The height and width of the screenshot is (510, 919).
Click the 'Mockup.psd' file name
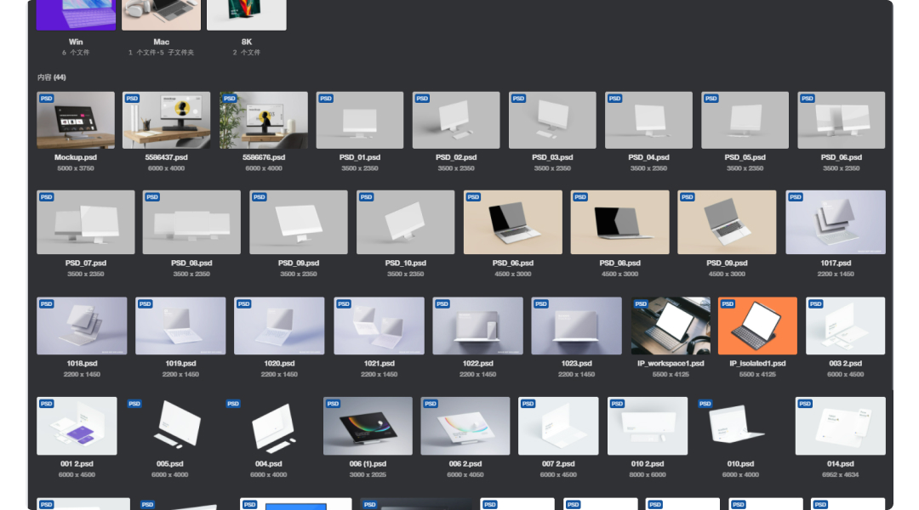76,157
